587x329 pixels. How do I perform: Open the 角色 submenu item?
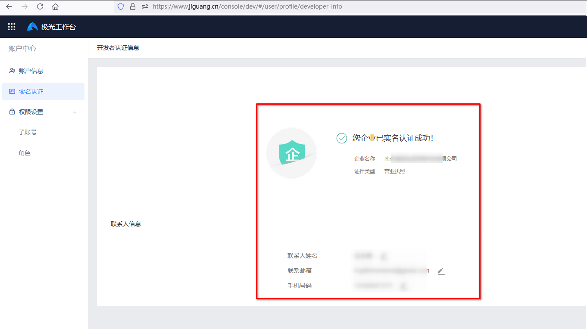click(25, 153)
